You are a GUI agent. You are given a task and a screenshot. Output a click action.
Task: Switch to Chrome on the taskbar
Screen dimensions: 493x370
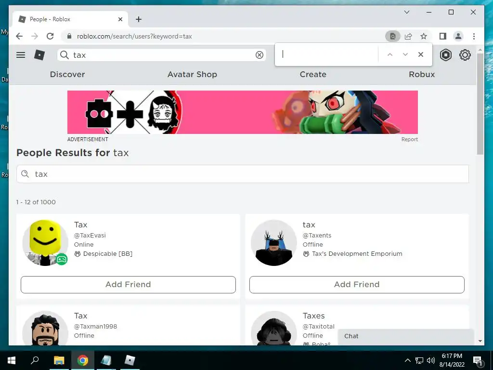tap(83, 360)
